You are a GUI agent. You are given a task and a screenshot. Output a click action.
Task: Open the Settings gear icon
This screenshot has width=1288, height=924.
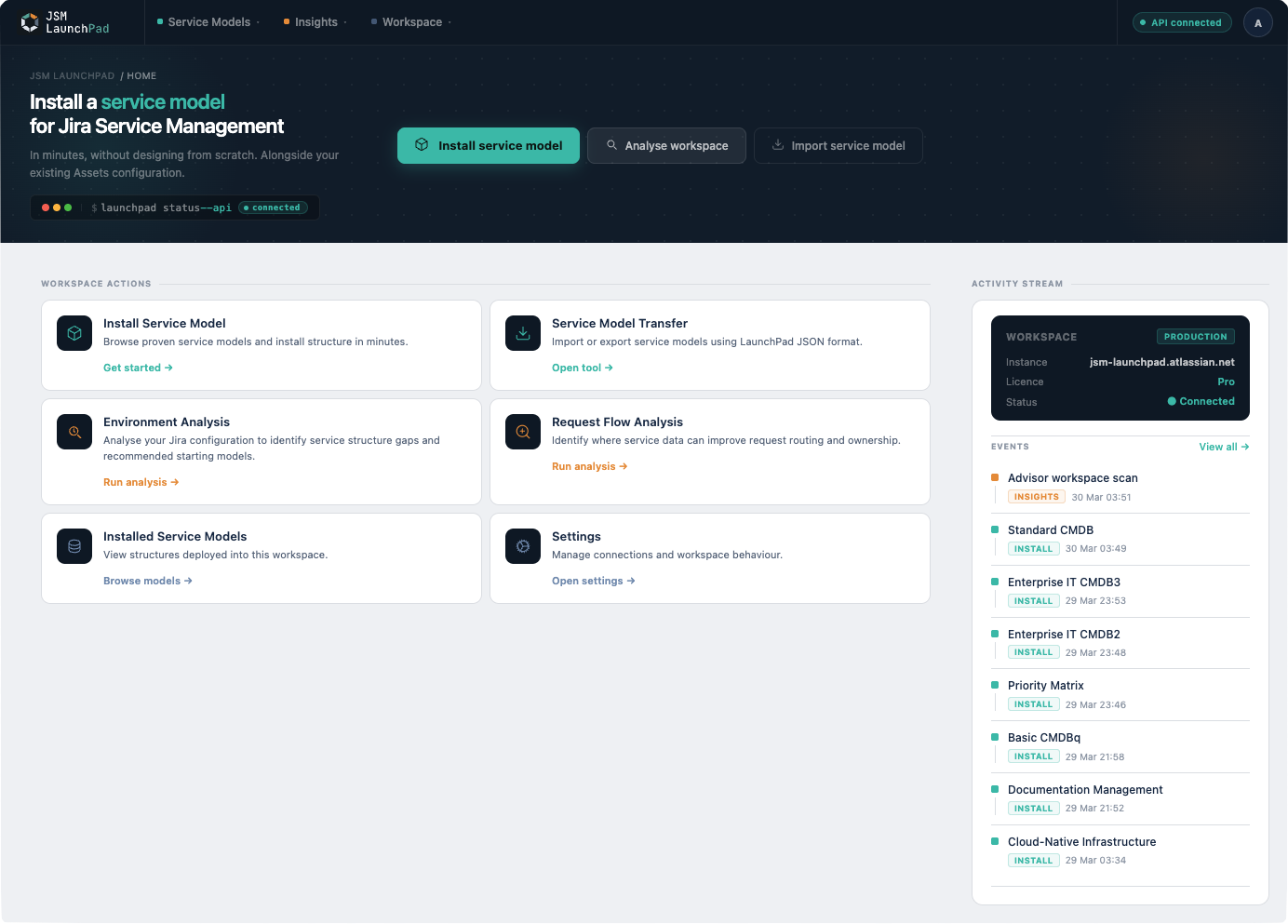(522, 545)
